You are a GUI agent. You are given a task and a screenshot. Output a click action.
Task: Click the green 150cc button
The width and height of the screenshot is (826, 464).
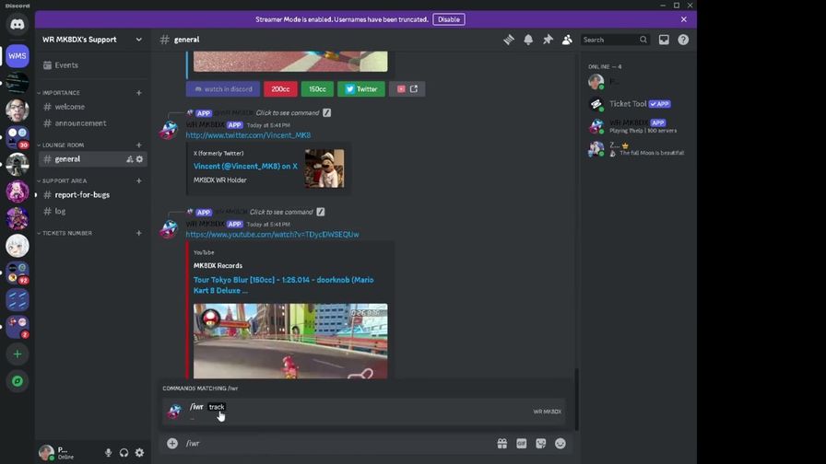(317, 89)
